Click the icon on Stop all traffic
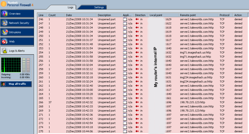The height and width of the screenshot is (134, 249). click(x=3, y=84)
